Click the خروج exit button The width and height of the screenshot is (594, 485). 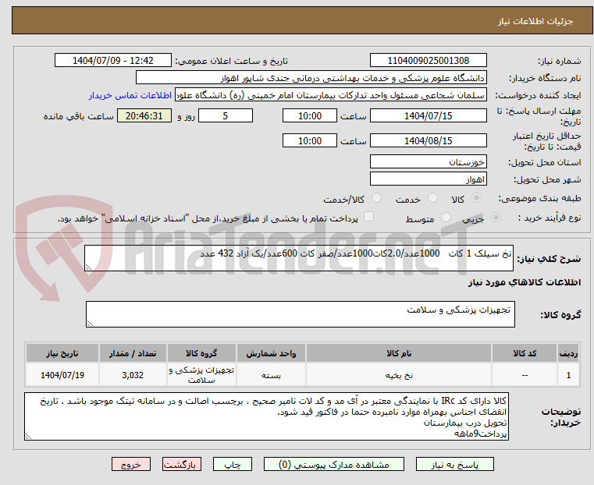(x=131, y=464)
